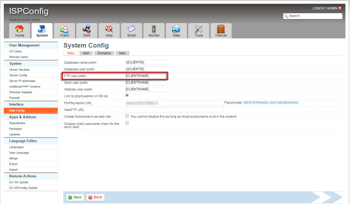Toggle Disable client username check checkbox
The width and height of the screenshot is (350, 205).
pyautogui.click(x=127, y=123)
